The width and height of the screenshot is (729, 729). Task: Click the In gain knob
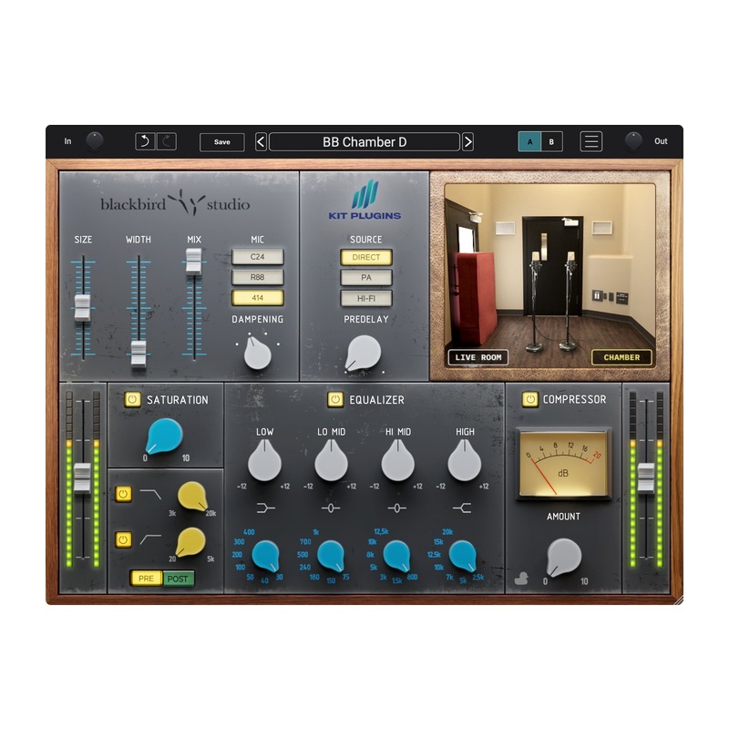[95, 141]
